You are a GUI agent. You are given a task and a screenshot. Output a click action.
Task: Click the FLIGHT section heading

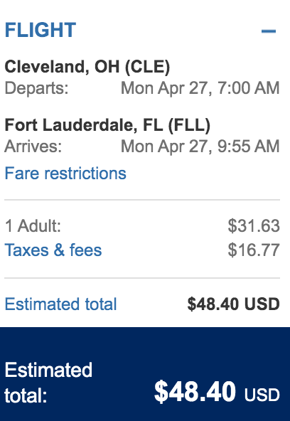pos(41,30)
